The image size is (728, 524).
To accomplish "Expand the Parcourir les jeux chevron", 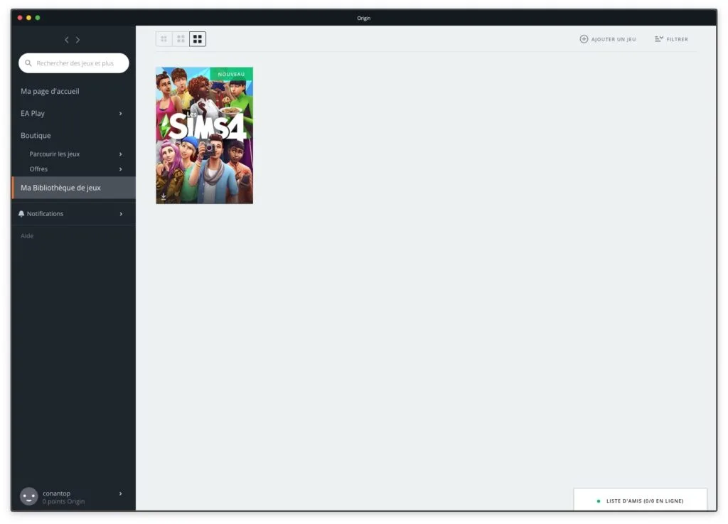I will coord(121,154).
